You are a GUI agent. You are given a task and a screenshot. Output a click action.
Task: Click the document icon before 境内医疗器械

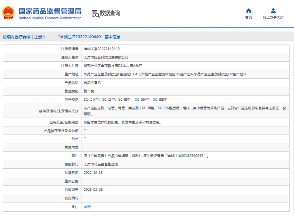click(5, 37)
